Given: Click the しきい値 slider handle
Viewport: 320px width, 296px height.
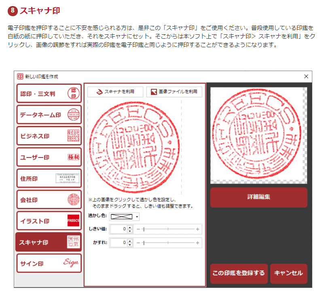Looking at the screenshot, I should coord(144,229).
